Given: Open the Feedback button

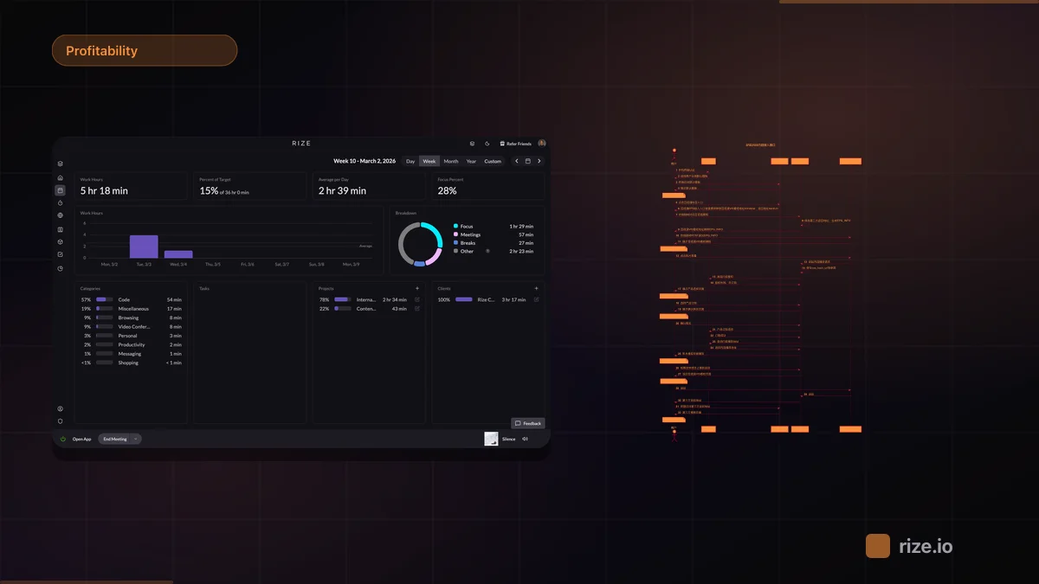Looking at the screenshot, I should click(528, 423).
